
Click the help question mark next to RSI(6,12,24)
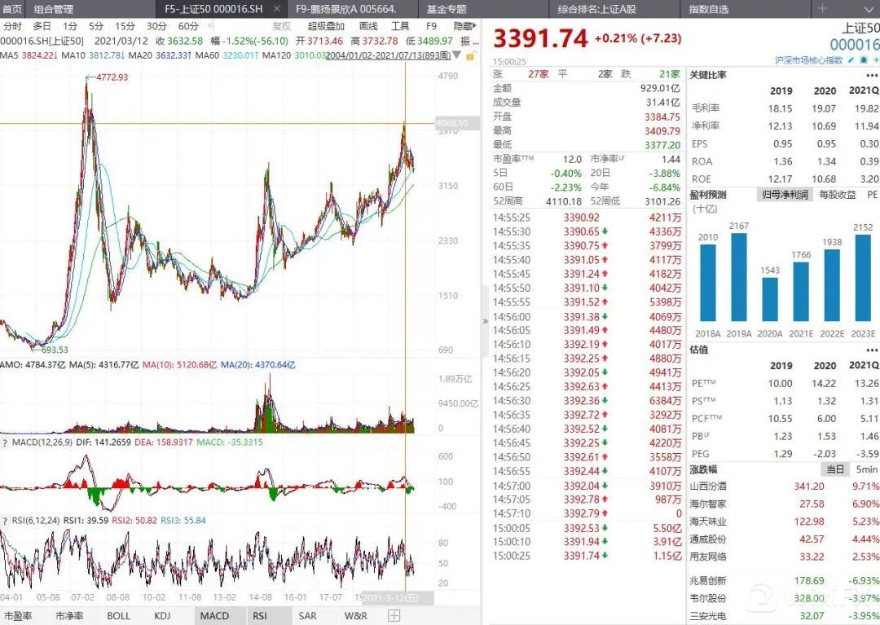pyautogui.click(x=5, y=521)
